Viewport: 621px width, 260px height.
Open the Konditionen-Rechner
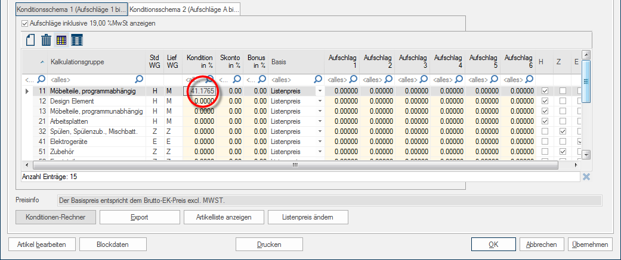(55, 217)
